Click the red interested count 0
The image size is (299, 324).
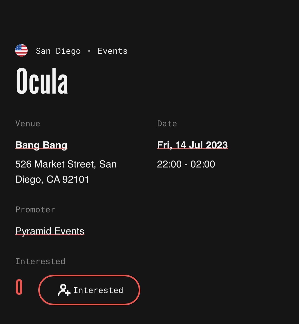19,287
